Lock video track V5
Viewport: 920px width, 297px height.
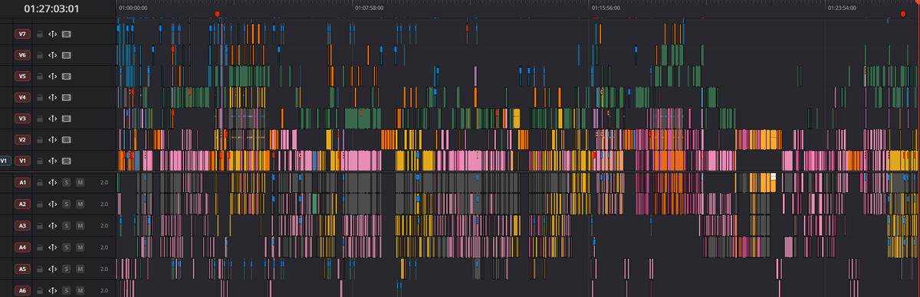pyautogui.click(x=39, y=77)
